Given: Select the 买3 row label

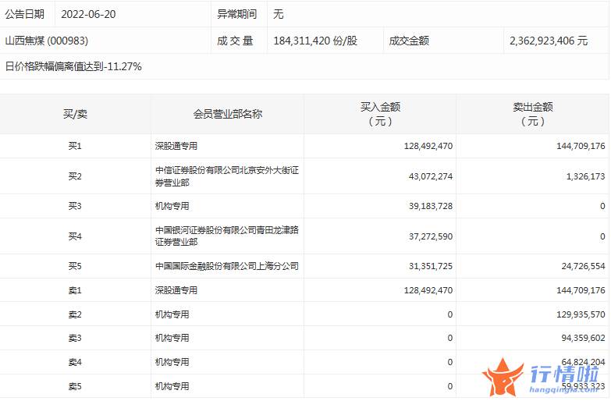Looking at the screenshot, I should (75, 206).
